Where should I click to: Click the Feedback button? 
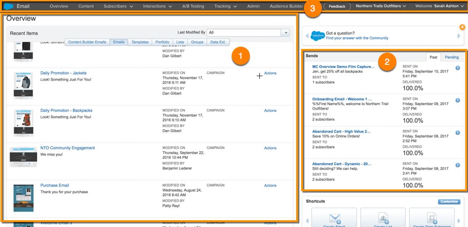(337, 6)
